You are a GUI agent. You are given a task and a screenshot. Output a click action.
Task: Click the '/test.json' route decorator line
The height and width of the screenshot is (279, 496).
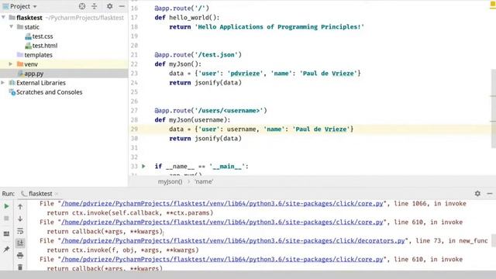tap(198, 55)
